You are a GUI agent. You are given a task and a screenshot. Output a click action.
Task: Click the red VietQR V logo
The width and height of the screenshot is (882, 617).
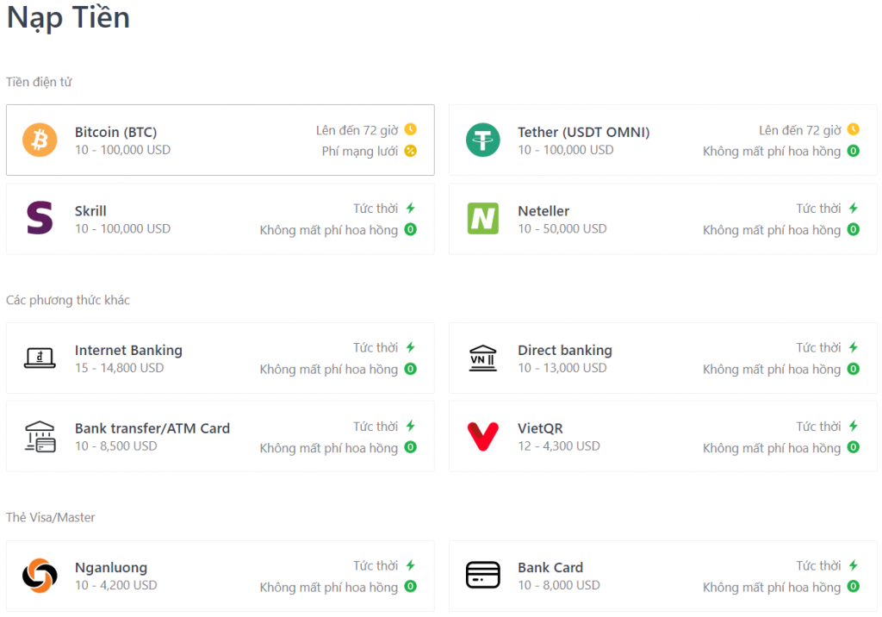[x=482, y=436]
